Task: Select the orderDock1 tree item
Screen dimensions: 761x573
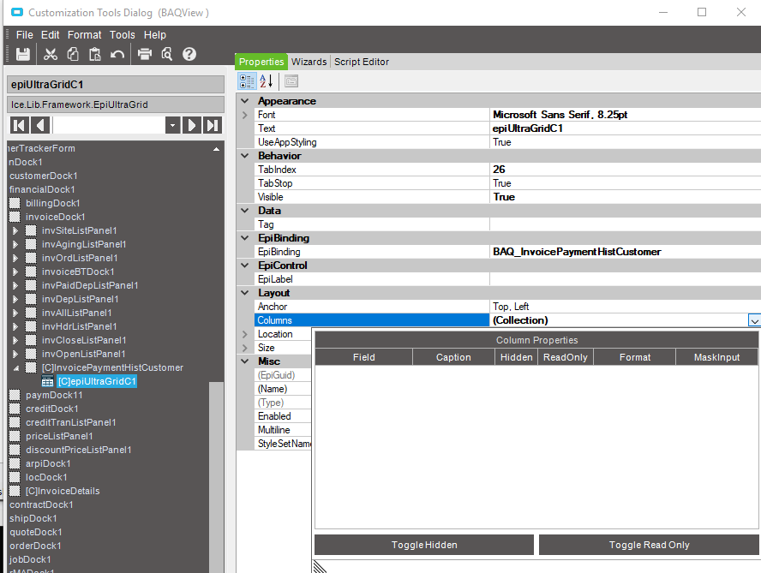Action: point(35,546)
